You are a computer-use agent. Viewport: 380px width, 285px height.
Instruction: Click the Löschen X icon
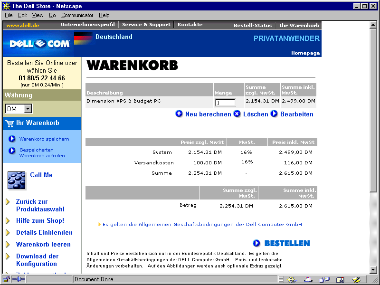click(237, 114)
